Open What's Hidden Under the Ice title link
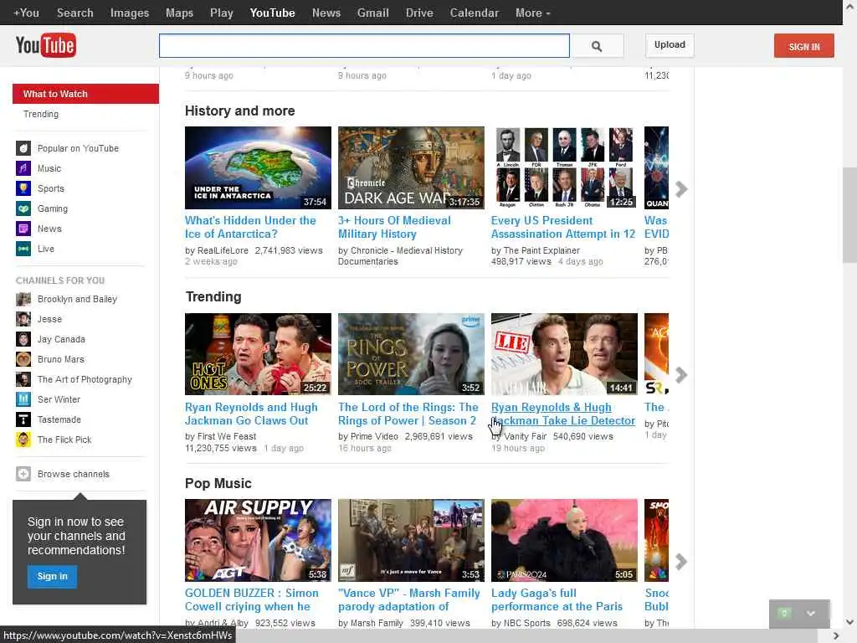The image size is (857, 643). pyautogui.click(x=250, y=227)
